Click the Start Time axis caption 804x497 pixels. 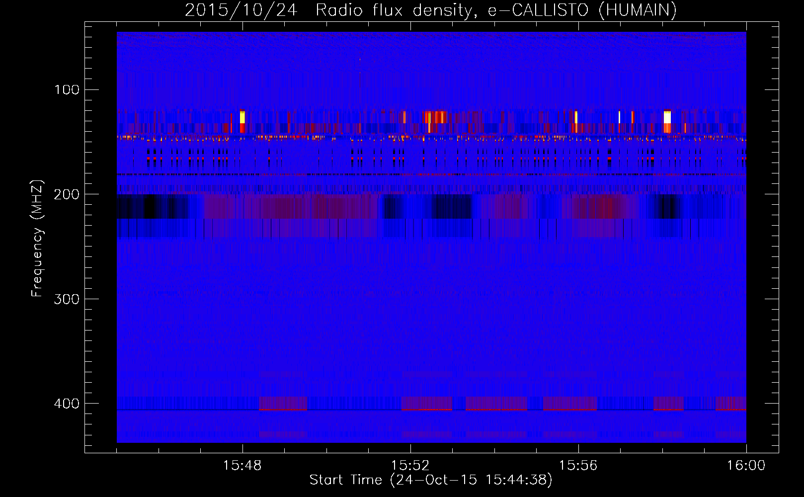pos(431,480)
